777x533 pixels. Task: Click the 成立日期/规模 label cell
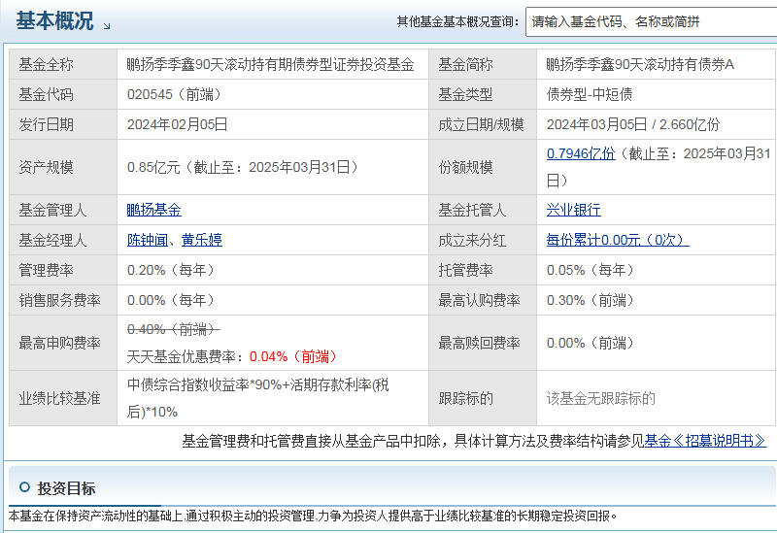click(481, 124)
